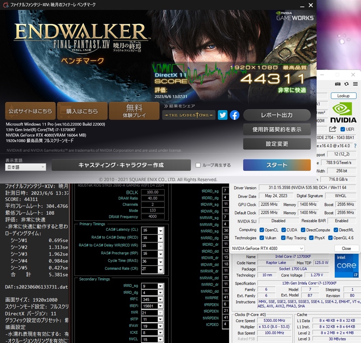Toggle DirectML checkbox
361x343 pixels.
(x=336, y=230)
